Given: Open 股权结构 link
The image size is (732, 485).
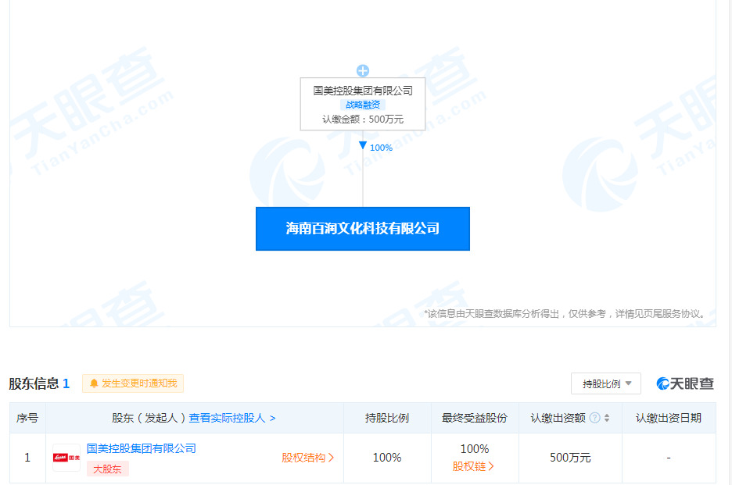Looking at the screenshot, I should click(x=307, y=458).
